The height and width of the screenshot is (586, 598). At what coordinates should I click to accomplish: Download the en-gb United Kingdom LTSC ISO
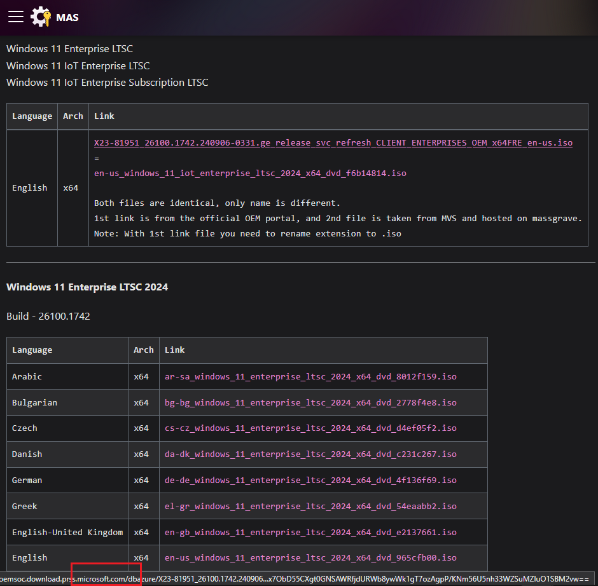(x=310, y=532)
